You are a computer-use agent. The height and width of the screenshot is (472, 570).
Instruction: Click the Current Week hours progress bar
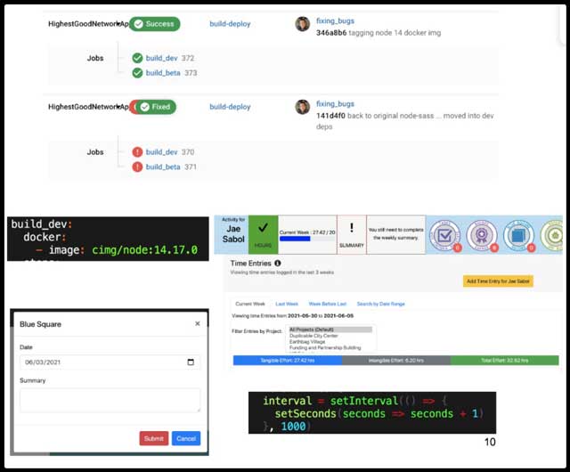point(307,240)
